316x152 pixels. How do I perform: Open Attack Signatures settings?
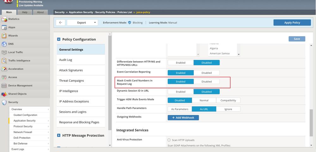point(81,70)
